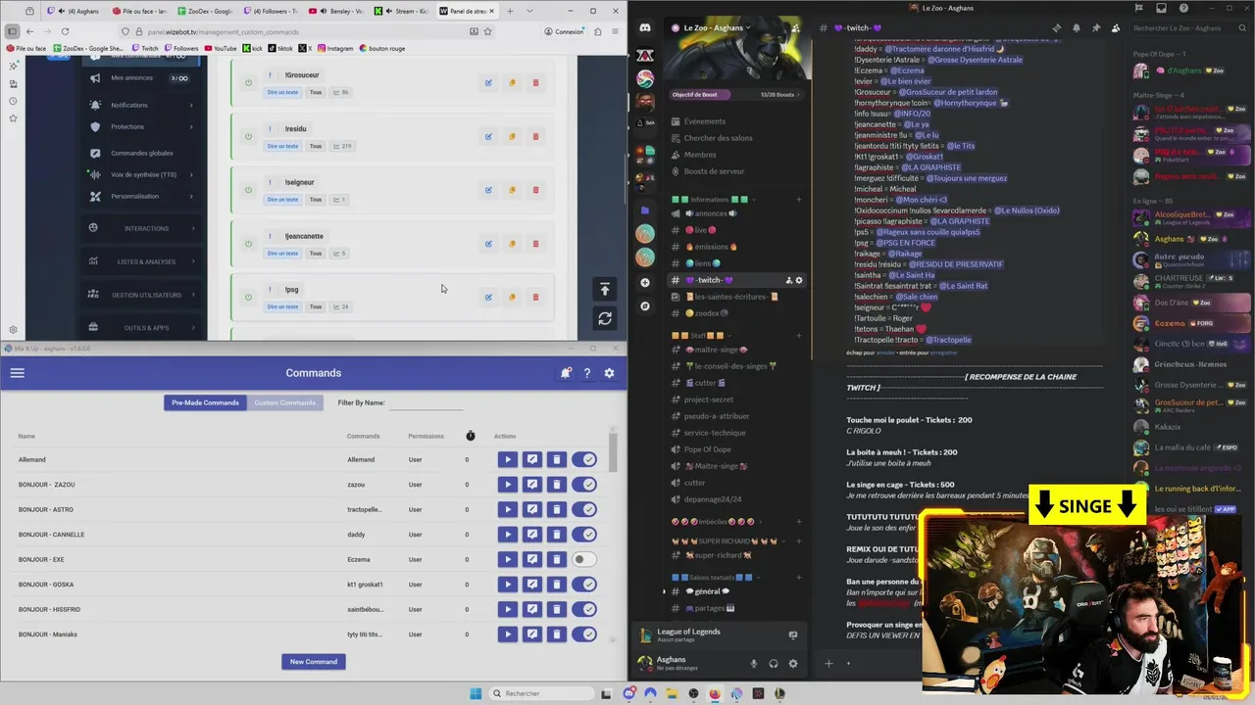This screenshot has height=705, width=1255.
Task: Disable the BONJOUR - CANNELLE toggle
Action: click(584, 535)
